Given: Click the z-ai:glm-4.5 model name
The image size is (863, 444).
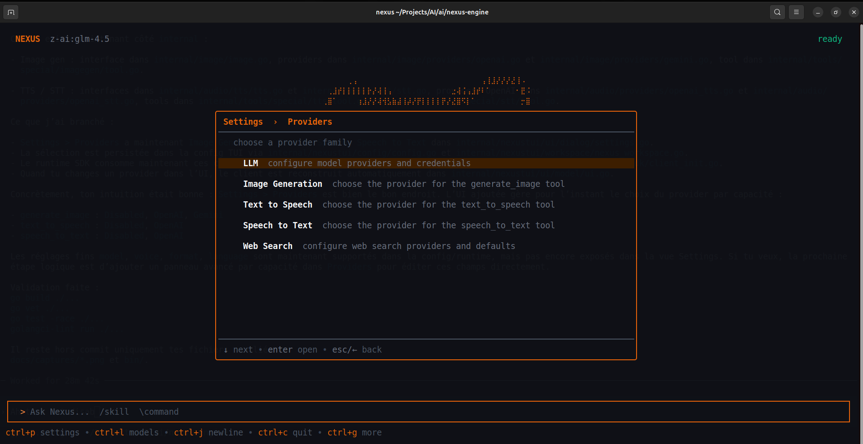Looking at the screenshot, I should pos(80,39).
